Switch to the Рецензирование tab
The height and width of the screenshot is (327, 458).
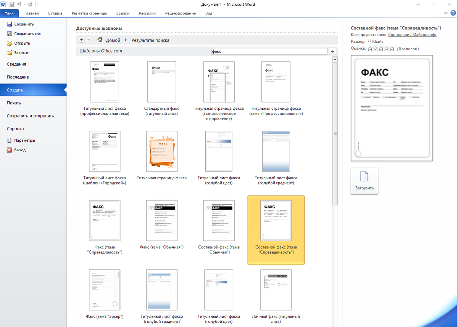click(181, 13)
